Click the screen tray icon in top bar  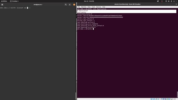point(166,1)
